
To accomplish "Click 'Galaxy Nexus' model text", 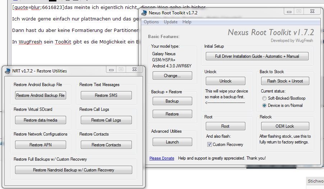I will [164, 54].
